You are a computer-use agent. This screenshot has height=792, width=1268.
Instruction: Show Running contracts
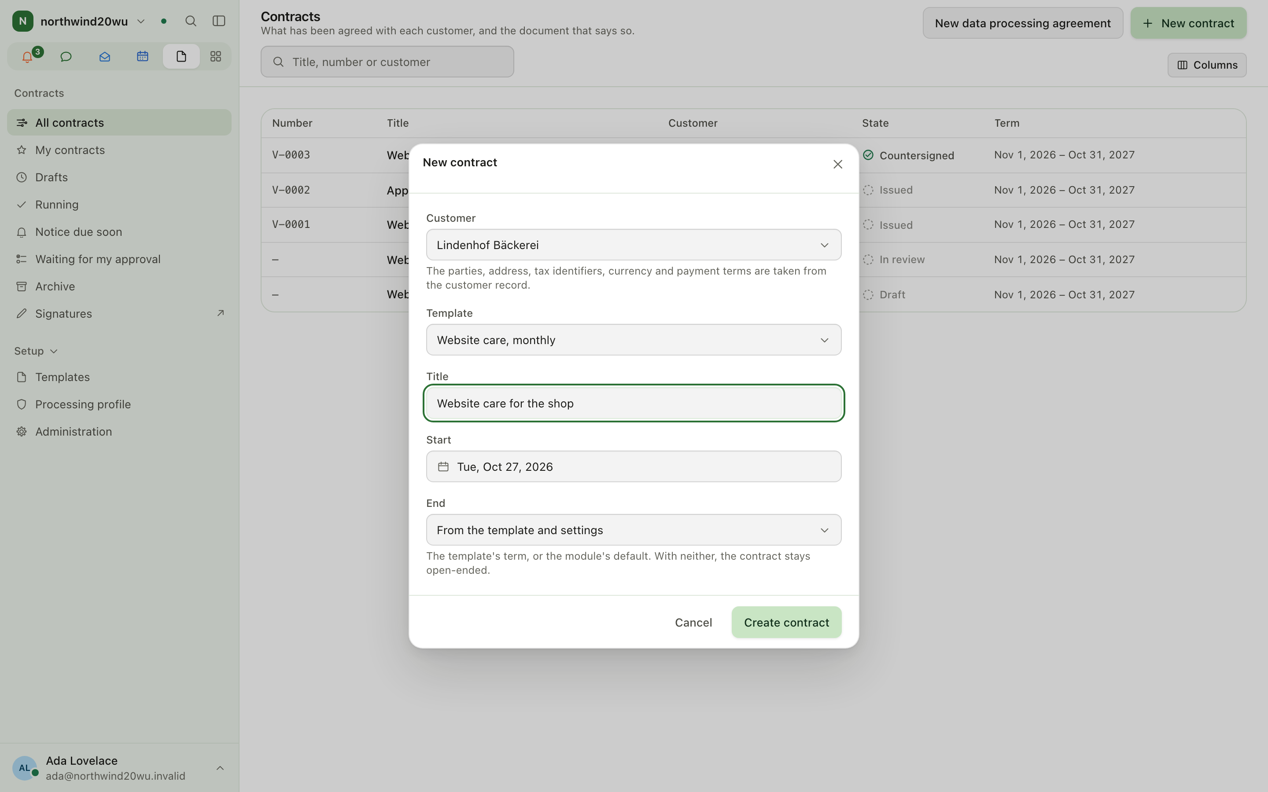tap(119, 204)
